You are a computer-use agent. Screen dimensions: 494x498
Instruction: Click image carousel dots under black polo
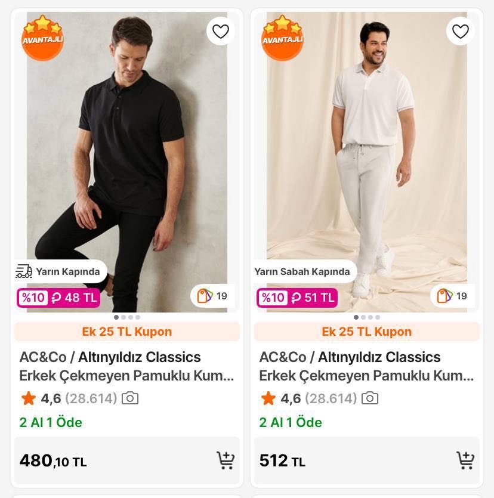(127, 317)
